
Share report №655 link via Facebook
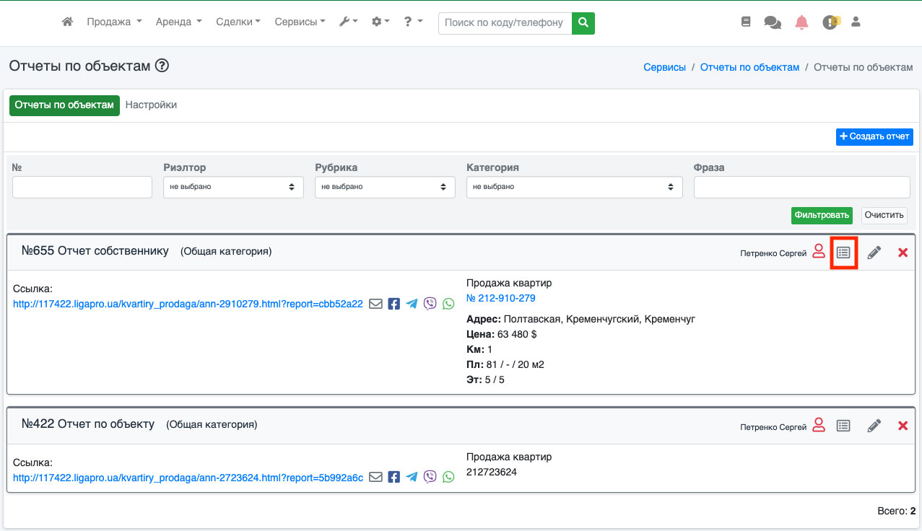[x=393, y=304]
